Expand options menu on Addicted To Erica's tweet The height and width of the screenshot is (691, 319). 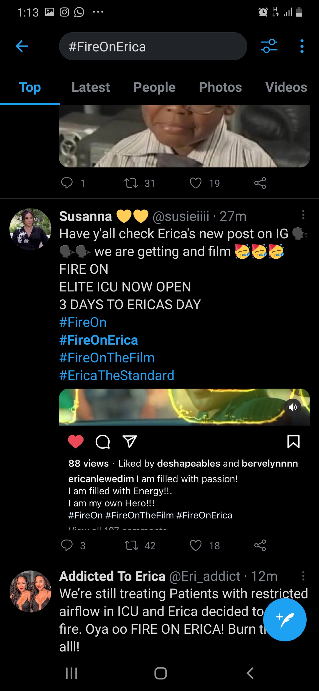303,576
